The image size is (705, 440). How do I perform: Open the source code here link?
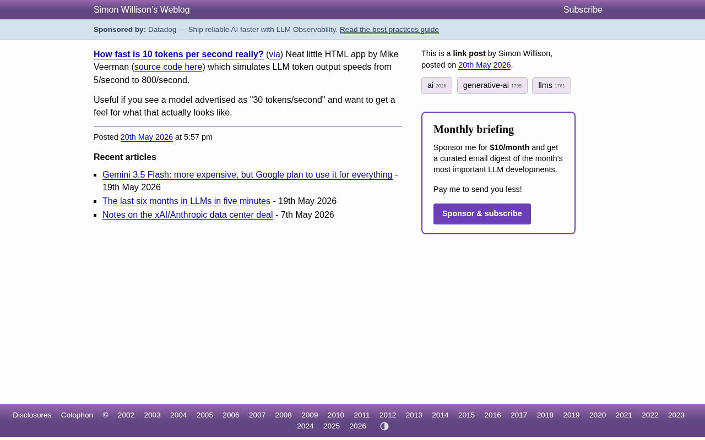pos(169,67)
